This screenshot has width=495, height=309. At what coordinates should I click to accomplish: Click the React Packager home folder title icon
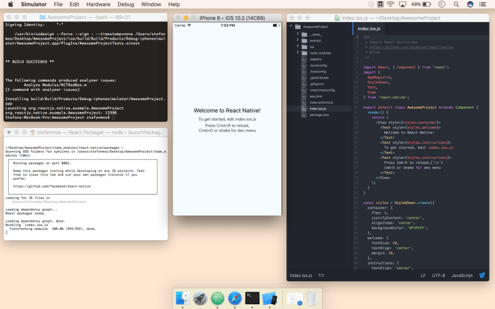click(x=32, y=132)
